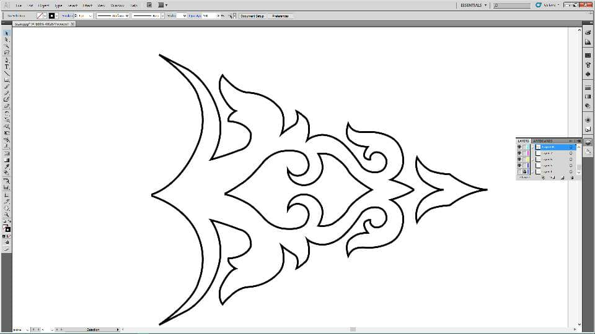Open the stroke color dropdown arrow
This screenshot has width=595, height=334.
click(56, 16)
